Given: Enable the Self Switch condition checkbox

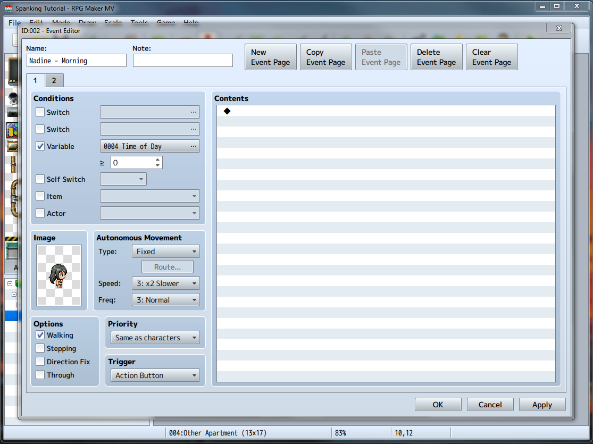Looking at the screenshot, I should (40, 179).
